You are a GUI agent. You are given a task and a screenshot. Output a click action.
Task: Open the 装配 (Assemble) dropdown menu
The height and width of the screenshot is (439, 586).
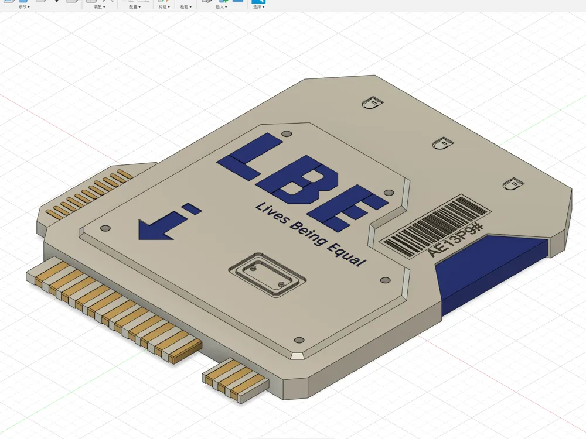(99, 6)
